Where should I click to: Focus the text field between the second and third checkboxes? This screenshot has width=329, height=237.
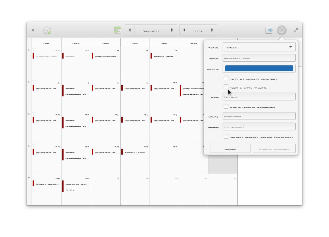pos(259,96)
